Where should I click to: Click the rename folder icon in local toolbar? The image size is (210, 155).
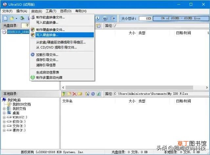80,94
